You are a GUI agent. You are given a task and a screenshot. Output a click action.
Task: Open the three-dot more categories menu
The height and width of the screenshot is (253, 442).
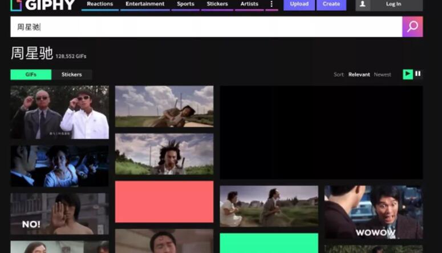271,5
